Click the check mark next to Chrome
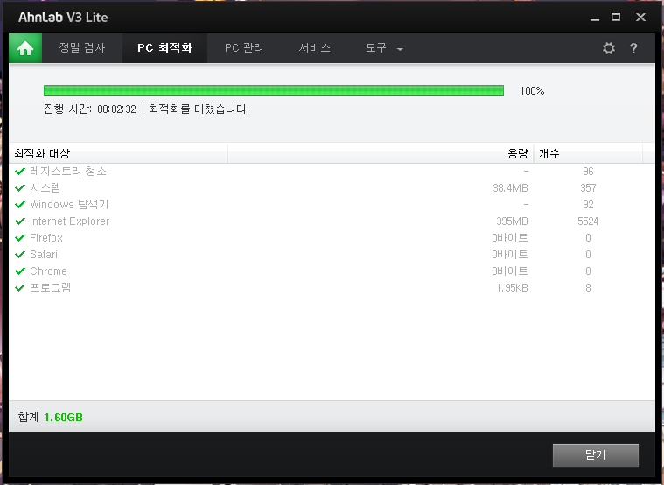The width and height of the screenshot is (664, 485). pos(20,271)
